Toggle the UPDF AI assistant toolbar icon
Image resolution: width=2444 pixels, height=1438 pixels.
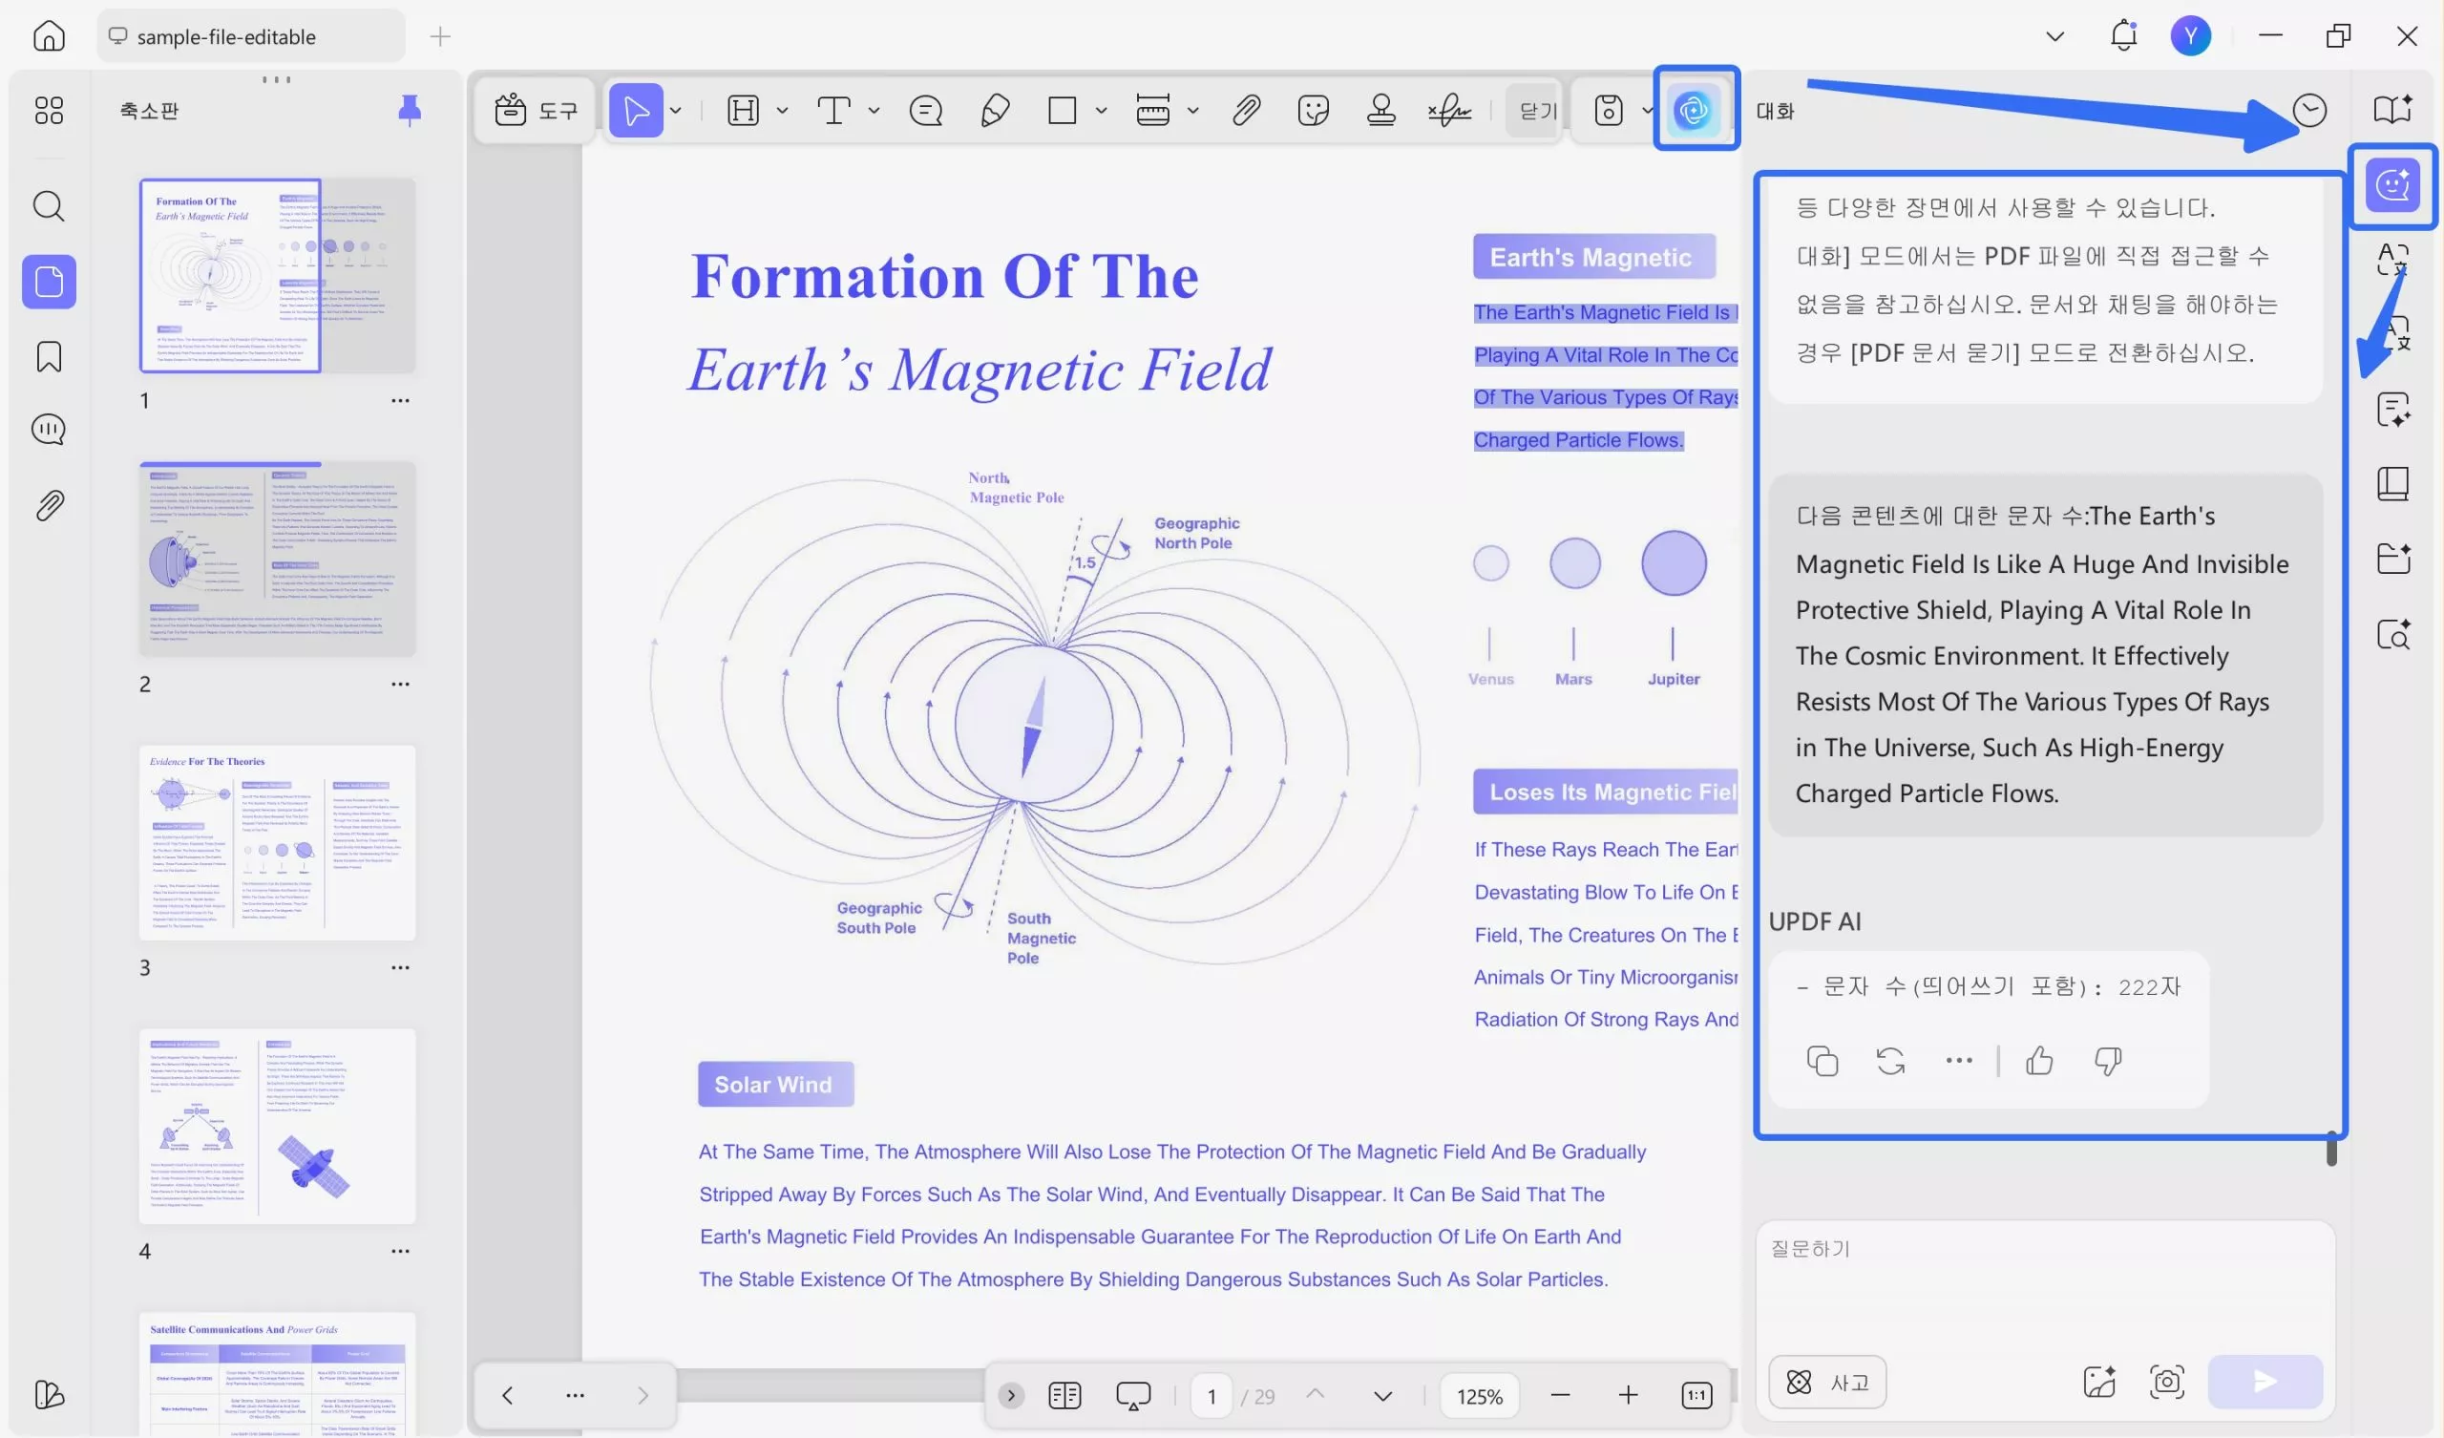point(1694,111)
